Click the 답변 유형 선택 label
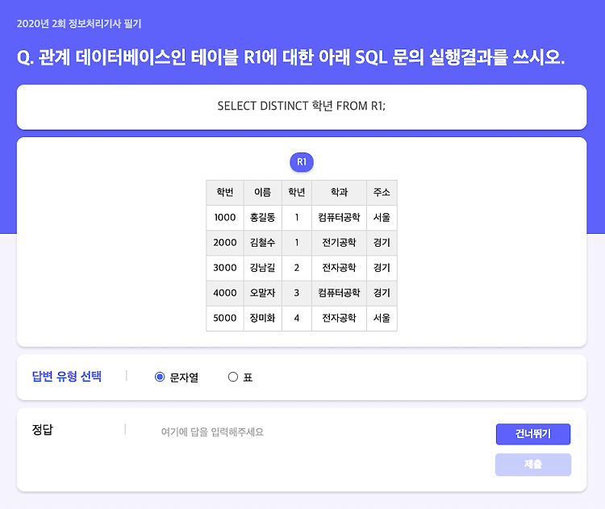605x509 pixels. click(67, 376)
